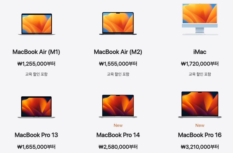Click the MacBook Air (M2) title
Image resolution: width=233 pixels, height=153 pixels.
click(118, 52)
